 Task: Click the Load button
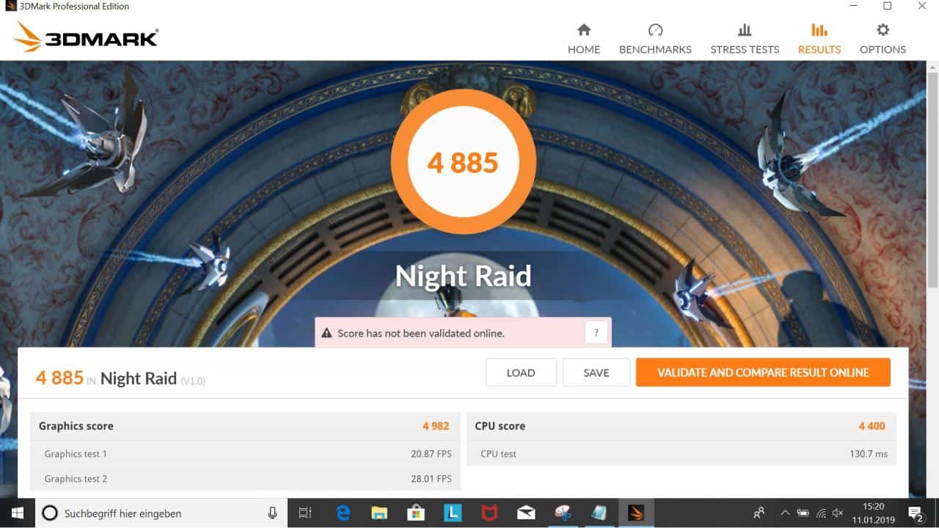click(520, 373)
